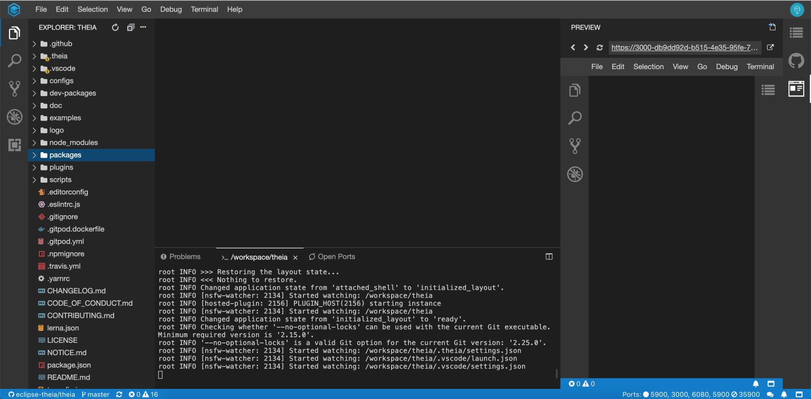Click the preview URL address field

(684, 48)
